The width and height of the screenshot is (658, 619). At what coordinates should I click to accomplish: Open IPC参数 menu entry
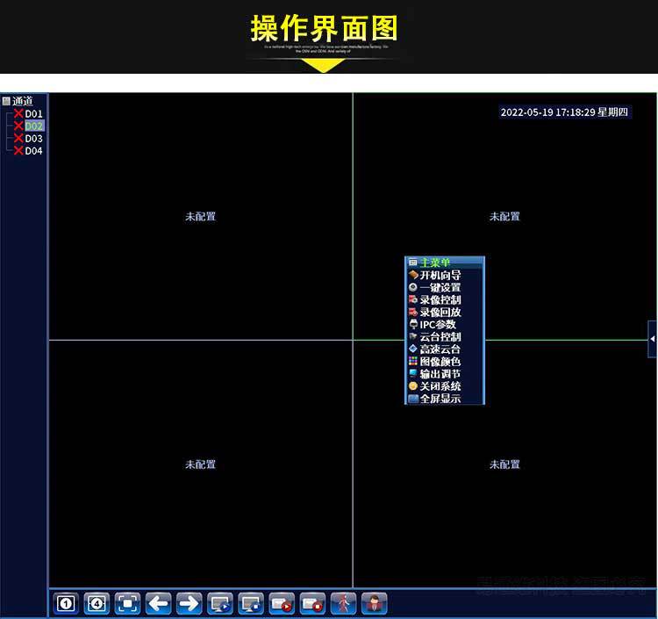click(x=445, y=325)
